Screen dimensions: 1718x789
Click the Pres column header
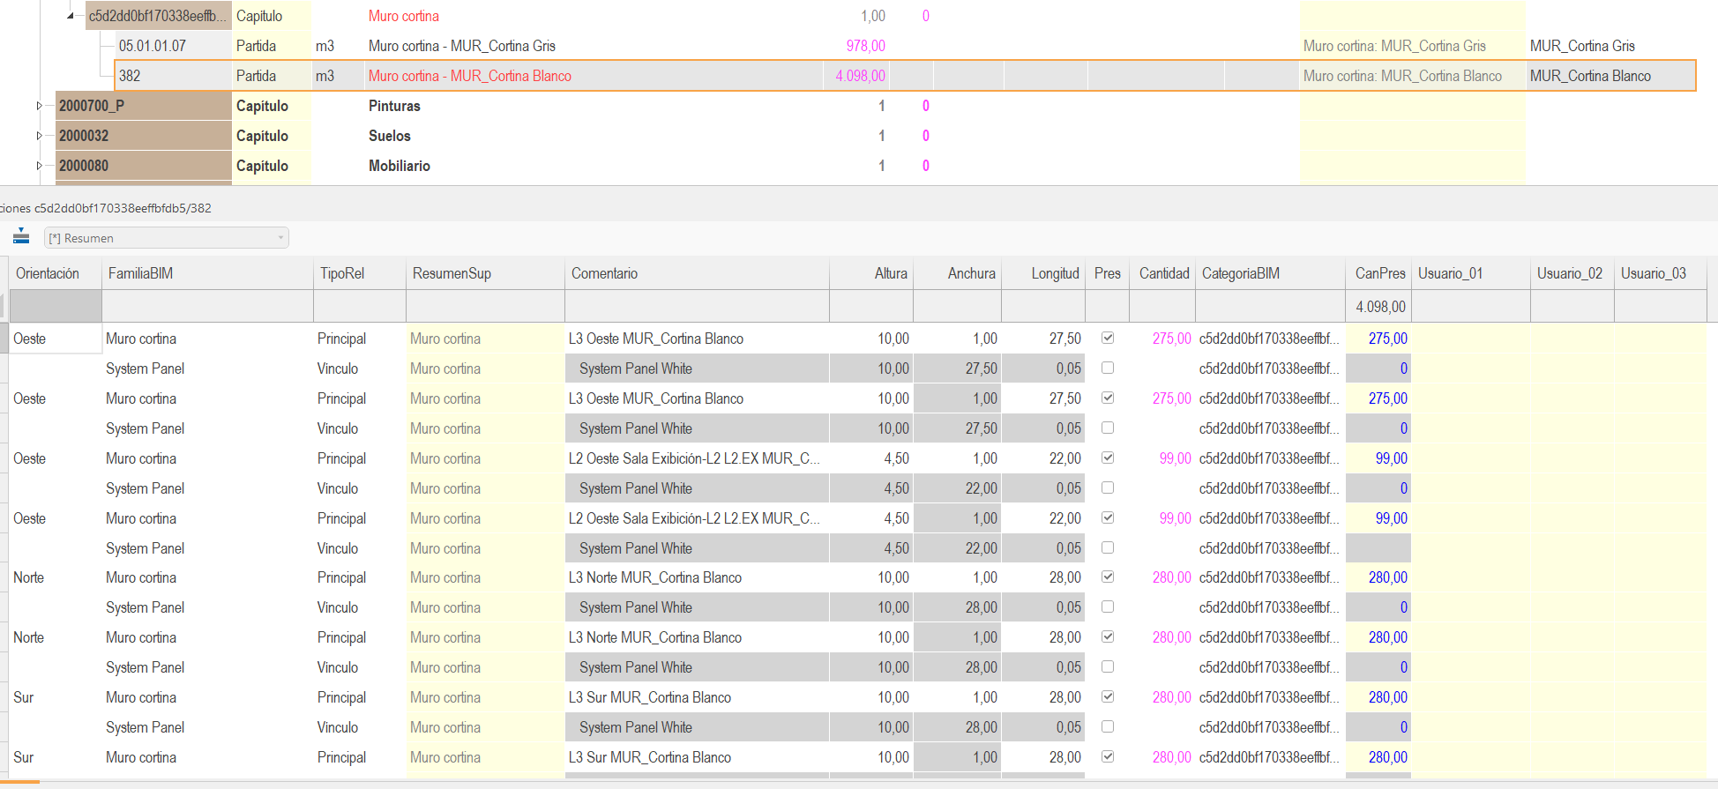coord(1108,273)
